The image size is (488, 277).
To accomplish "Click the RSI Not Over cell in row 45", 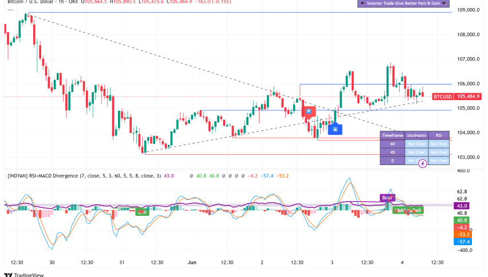I will [439, 152].
